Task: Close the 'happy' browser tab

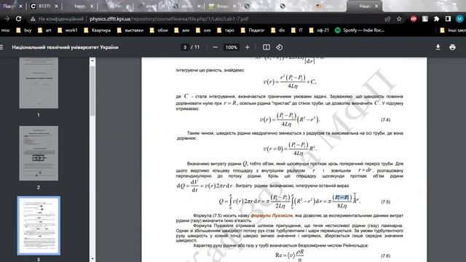Action: [x=92, y=6]
